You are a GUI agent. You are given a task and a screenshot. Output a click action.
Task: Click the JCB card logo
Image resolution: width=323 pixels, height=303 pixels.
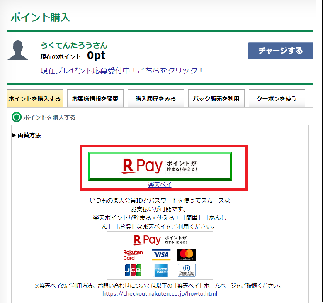[x=133, y=270]
